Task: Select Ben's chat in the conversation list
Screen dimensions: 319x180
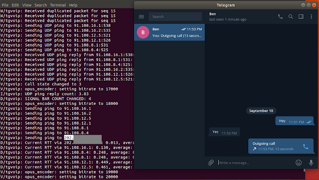Action: (169, 32)
